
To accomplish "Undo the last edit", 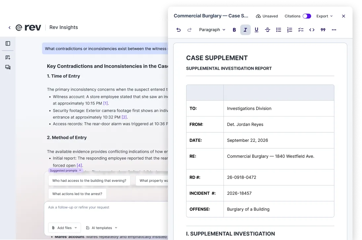I will tap(179, 30).
